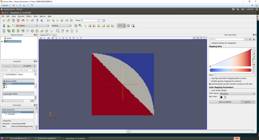Open a file with the Open folder icon
259x140 pixels.
pyautogui.click(x=4, y=21)
